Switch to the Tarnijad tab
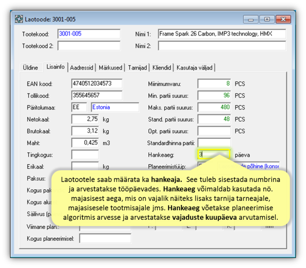The image size is (306, 268). [x=137, y=68]
